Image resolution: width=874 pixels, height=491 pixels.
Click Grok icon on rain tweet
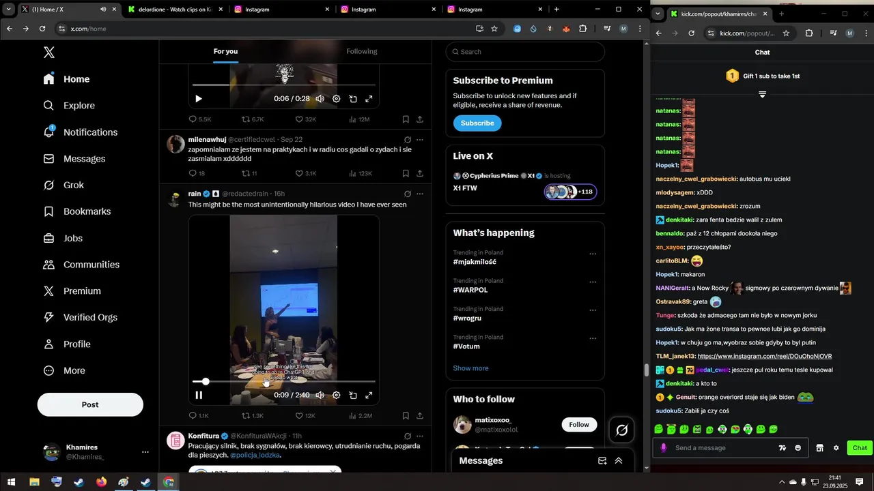click(408, 194)
